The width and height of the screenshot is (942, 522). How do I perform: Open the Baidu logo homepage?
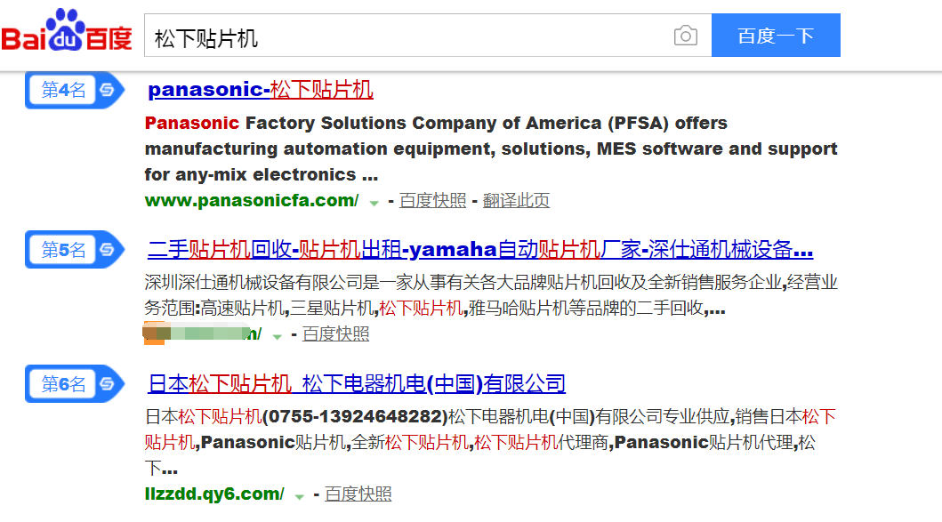coord(67,30)
